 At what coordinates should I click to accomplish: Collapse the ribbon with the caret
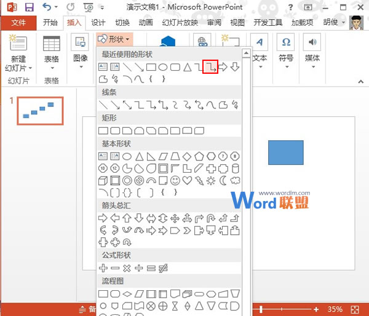360,82
